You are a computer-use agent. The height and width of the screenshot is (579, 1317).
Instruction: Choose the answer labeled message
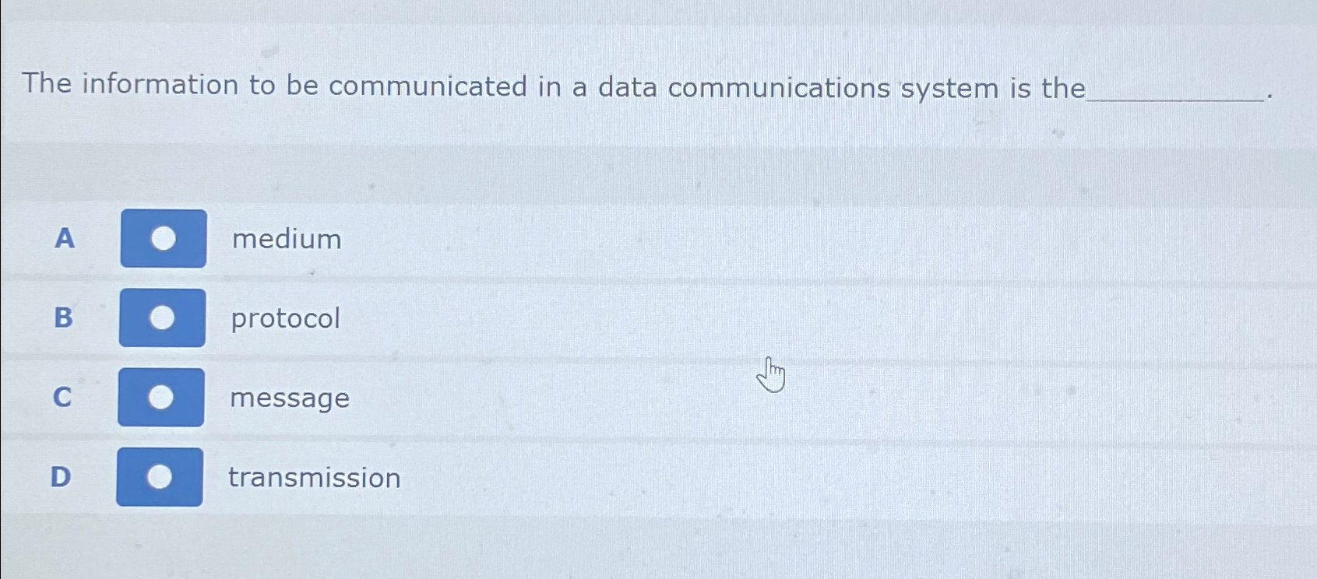click(x=289, y=398)
